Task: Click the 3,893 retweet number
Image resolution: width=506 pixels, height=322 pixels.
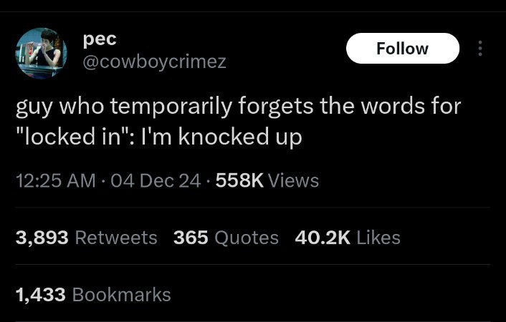Action: tap(42, 238)
